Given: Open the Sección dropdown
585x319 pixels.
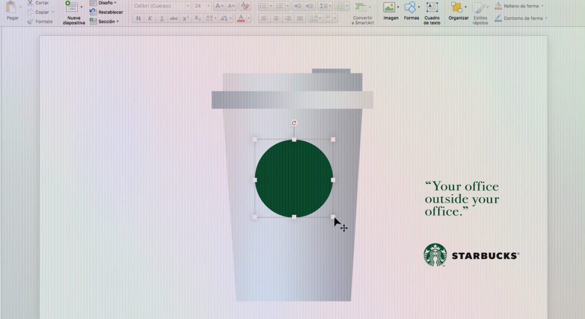Looking at the screenshot, I should coord(104,22).
